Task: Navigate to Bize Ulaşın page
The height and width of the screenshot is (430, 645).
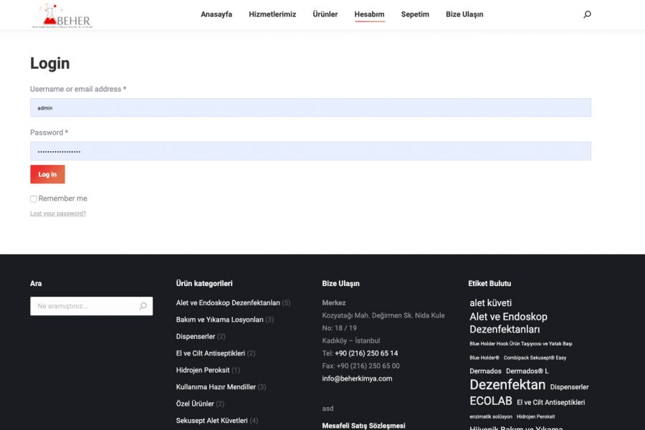Action: click(464, 14)
